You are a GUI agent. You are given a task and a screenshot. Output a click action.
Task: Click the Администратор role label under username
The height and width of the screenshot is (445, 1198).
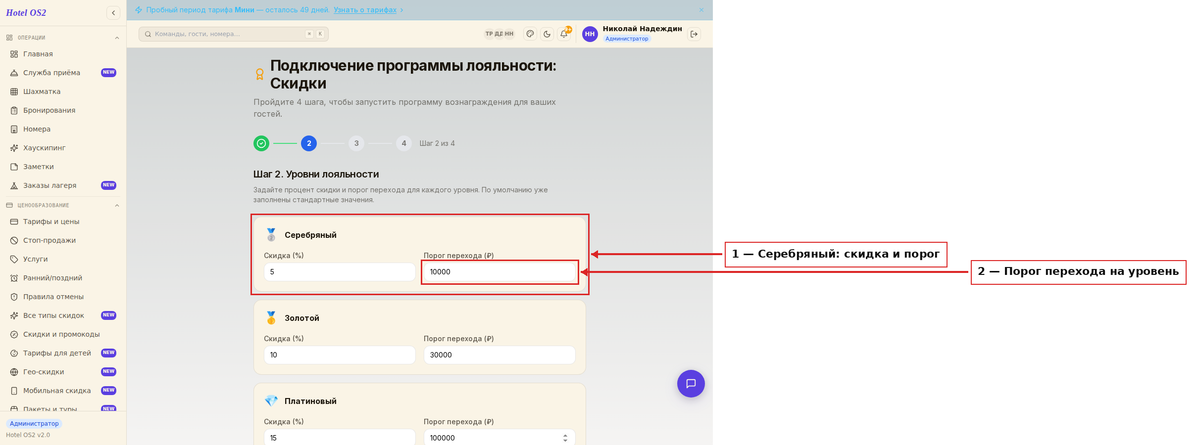[627, 39]
